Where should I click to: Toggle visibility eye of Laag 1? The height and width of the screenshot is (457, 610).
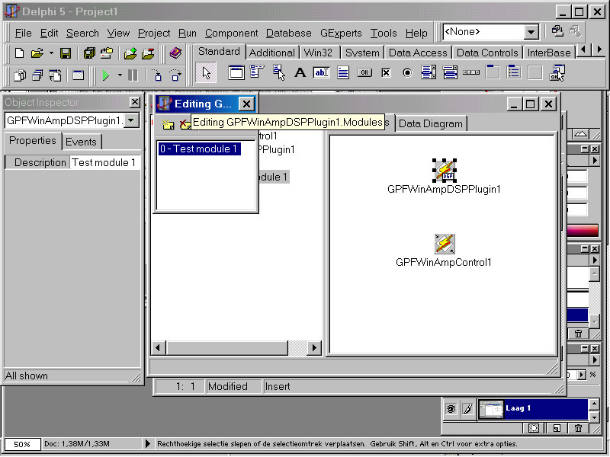[x=451, y=409]
